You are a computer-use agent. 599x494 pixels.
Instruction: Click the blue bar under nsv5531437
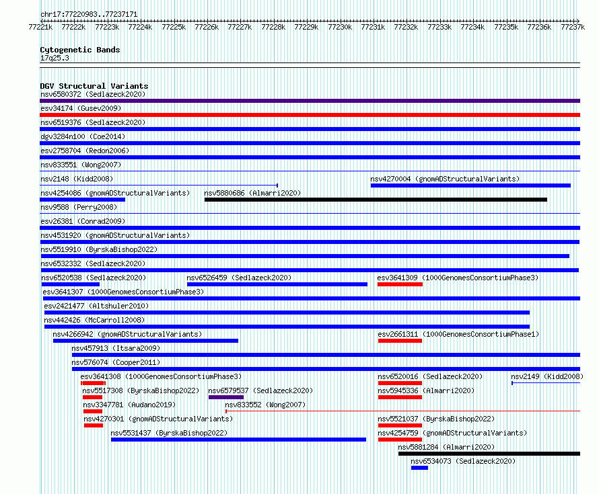238,440
